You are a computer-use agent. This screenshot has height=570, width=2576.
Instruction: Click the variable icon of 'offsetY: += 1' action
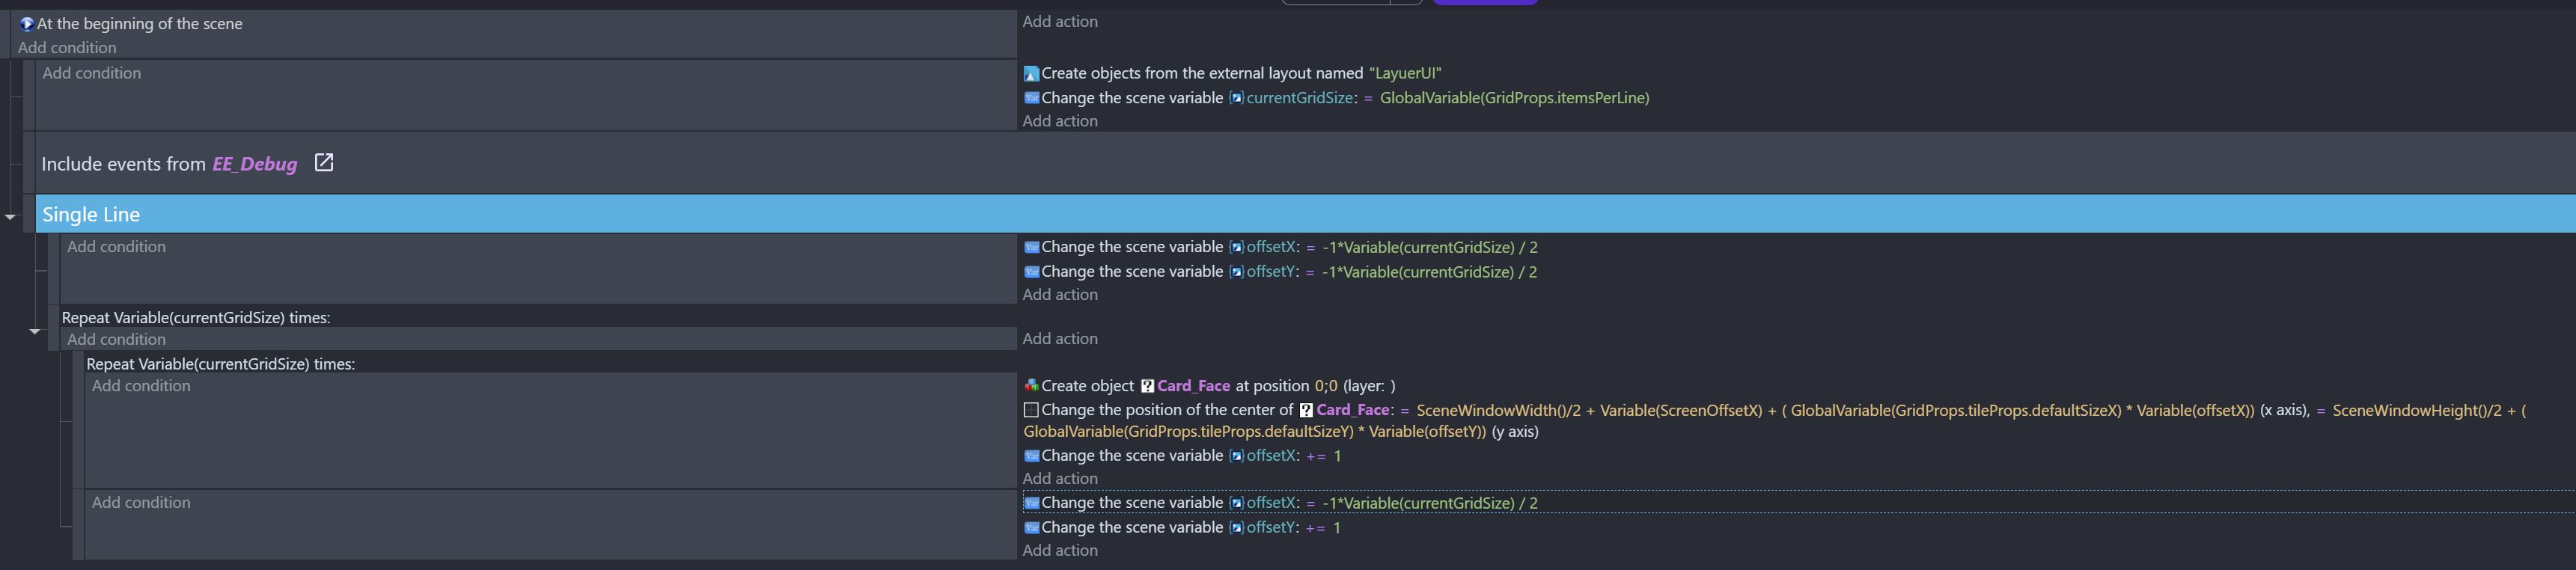point(1031,528)
